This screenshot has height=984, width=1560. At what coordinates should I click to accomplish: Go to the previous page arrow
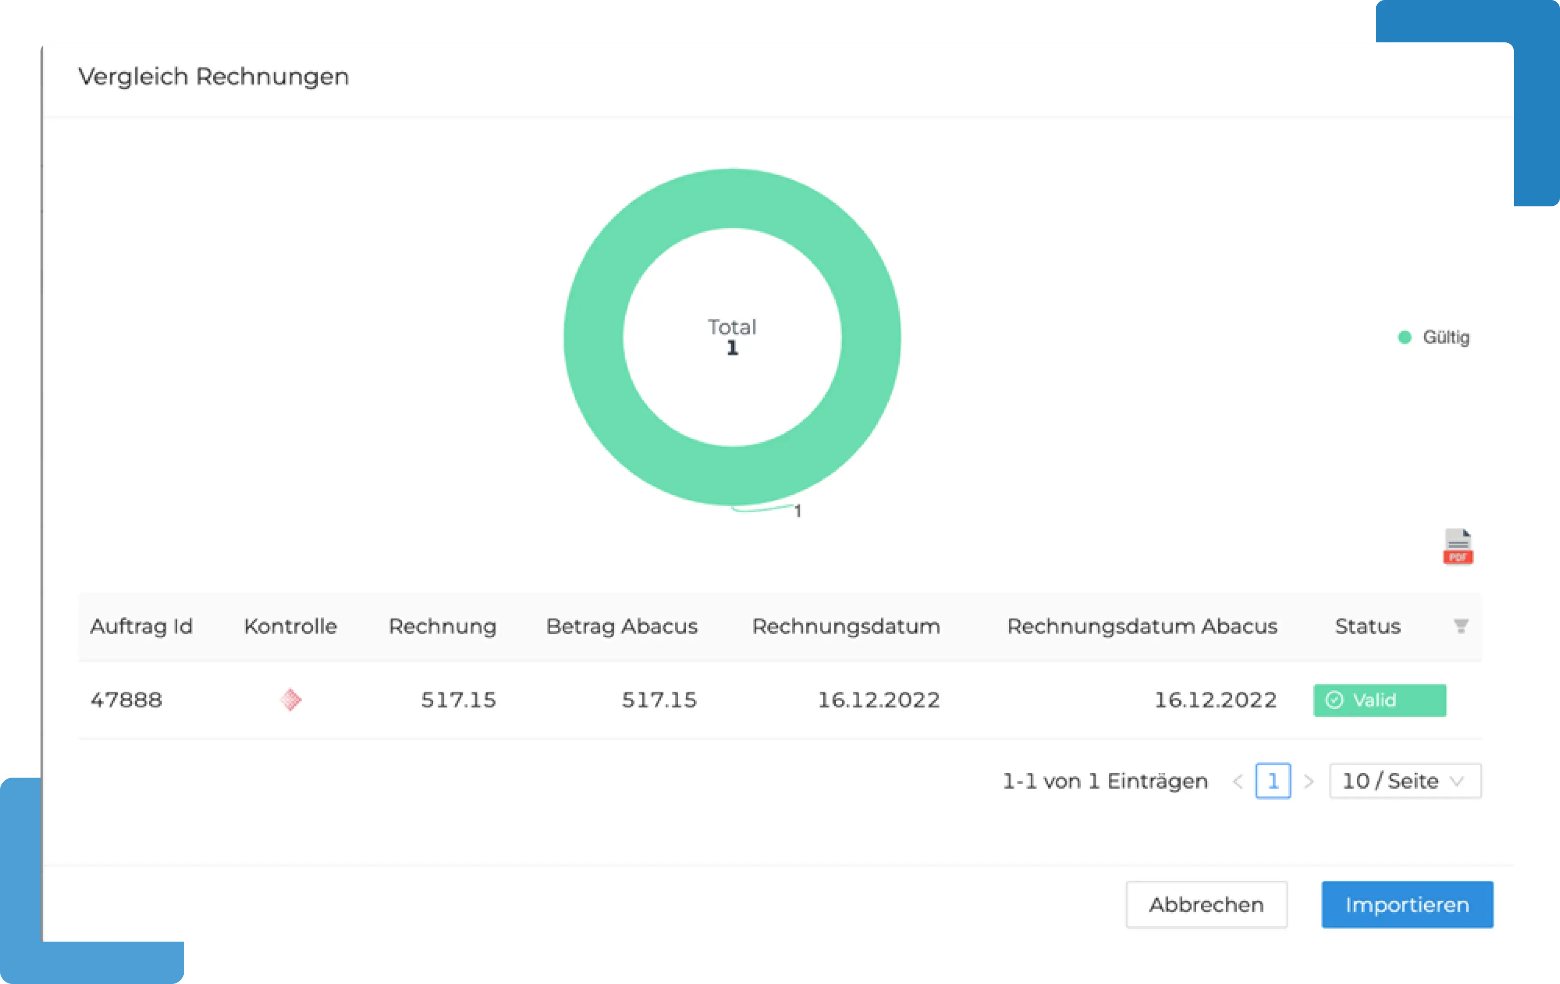click(x=1237, y=781)
